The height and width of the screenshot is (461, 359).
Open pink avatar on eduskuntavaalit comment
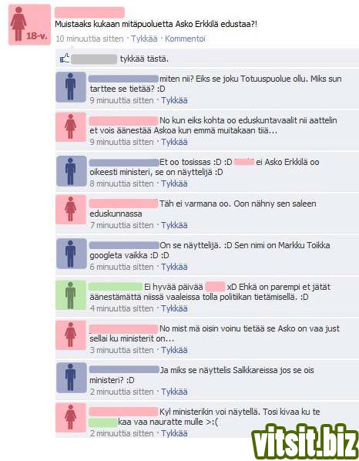pos(71,127)
